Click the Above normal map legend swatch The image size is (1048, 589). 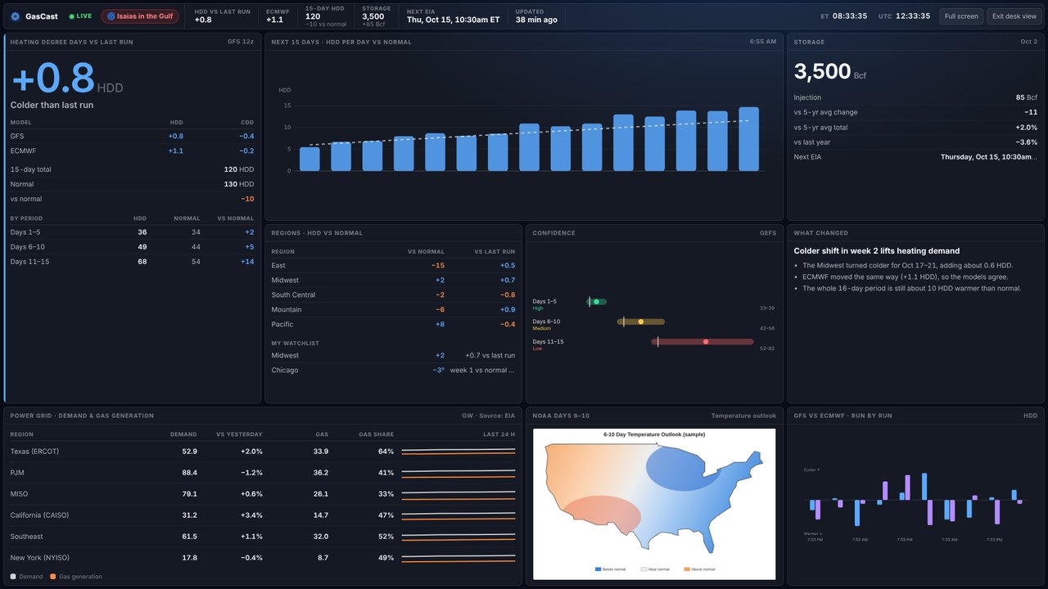(x=688, y=569)
